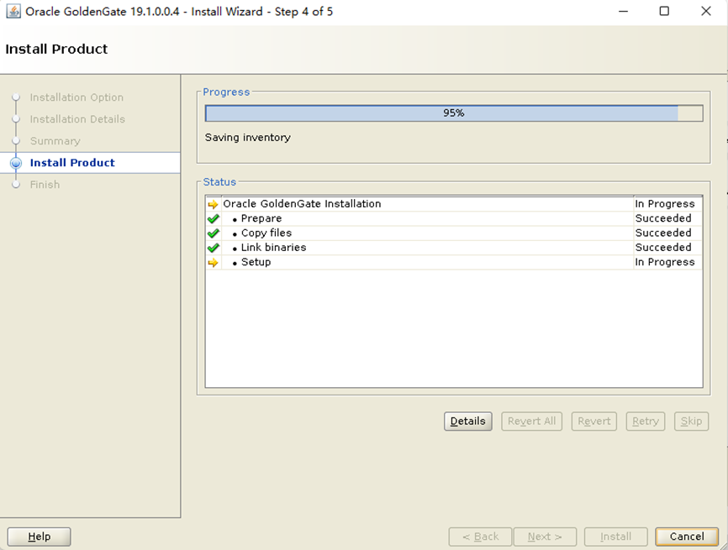The image size is (728, 550).
Task: Click the Revert button
Action: (594, 421)
